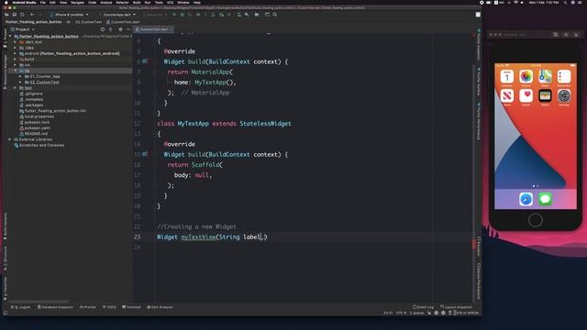Click the CustomText.dart breadcrumb
Image resolution: width=587 pixels, height=330 pixels.
click(x=123, y=22)
